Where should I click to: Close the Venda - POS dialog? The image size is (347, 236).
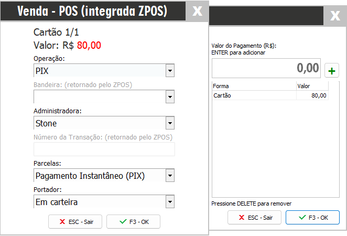(x=197, y=11)
